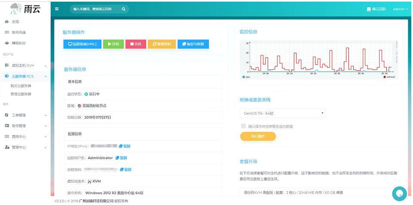Viewport: 413px width, 205px height.
Task: Open the admin user dropdown
Action: click(400, 9)
